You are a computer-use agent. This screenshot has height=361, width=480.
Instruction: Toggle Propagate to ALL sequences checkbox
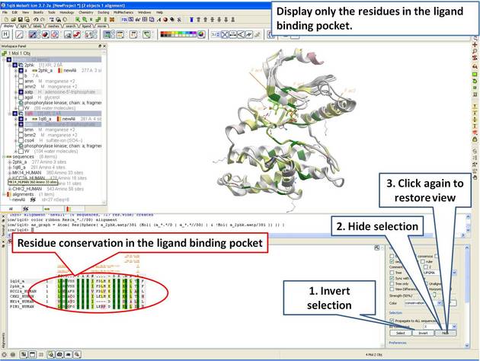(x=392, y=321)
